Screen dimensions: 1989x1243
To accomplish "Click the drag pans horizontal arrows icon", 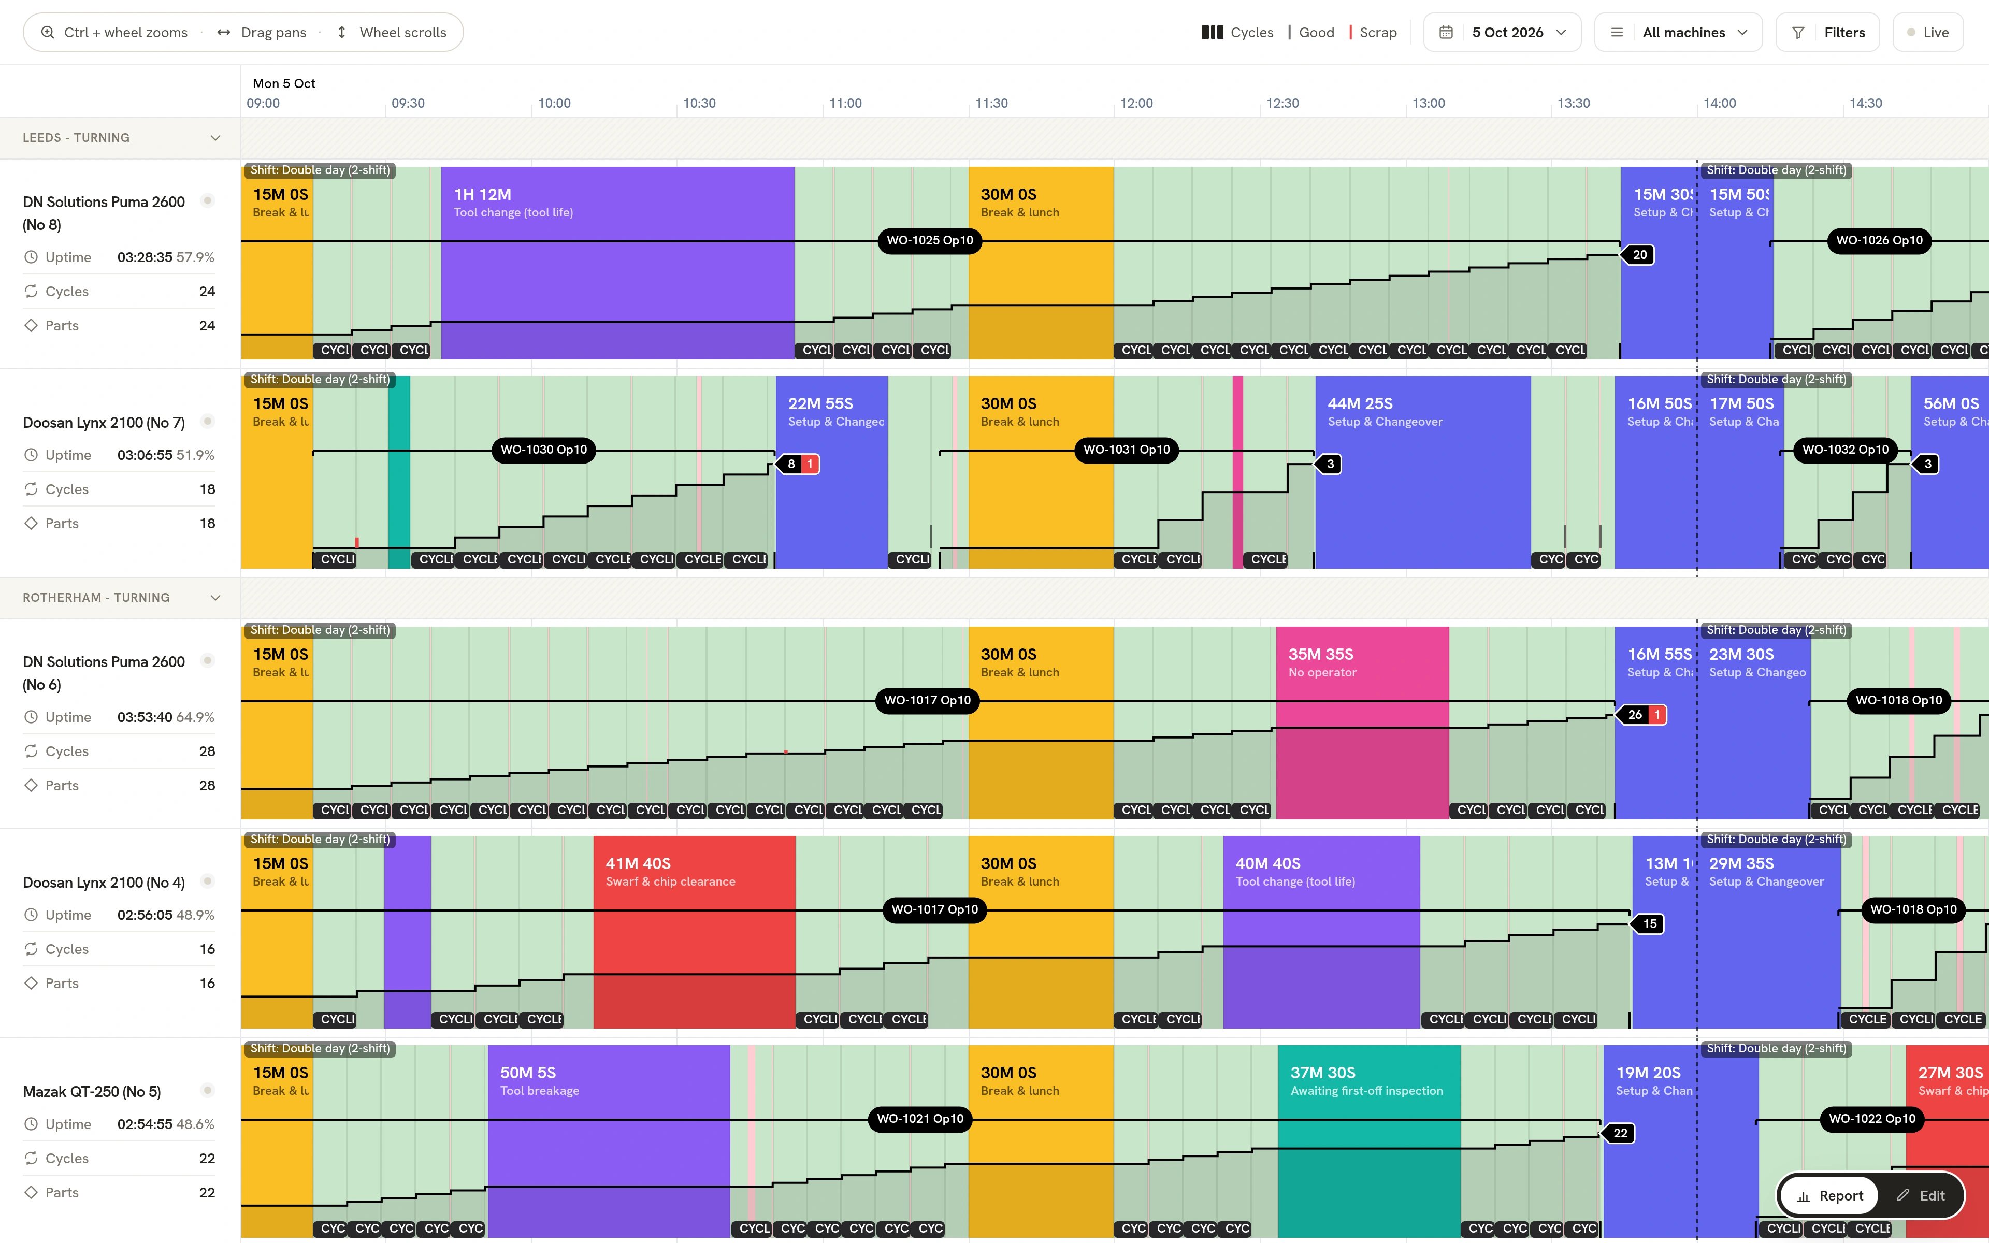I will tap(224, 32).
